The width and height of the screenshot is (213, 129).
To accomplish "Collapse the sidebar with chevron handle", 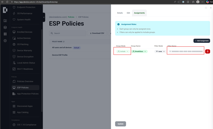I will (x=44, y=17).
